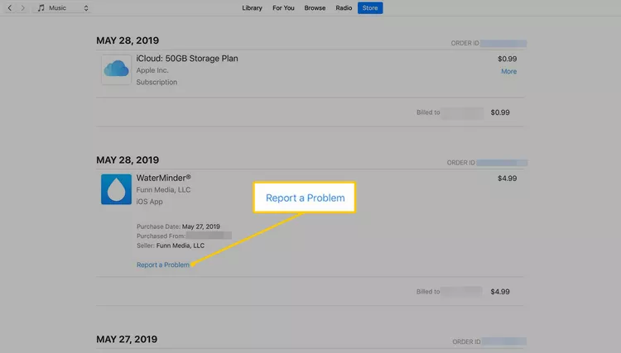Open the Store tab
621x353 pixels.
(x=370, y=8)
